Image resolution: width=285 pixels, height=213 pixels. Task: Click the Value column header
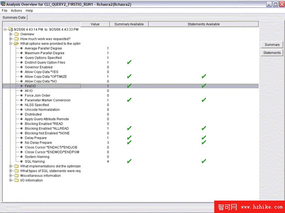(x=95, y=24)
